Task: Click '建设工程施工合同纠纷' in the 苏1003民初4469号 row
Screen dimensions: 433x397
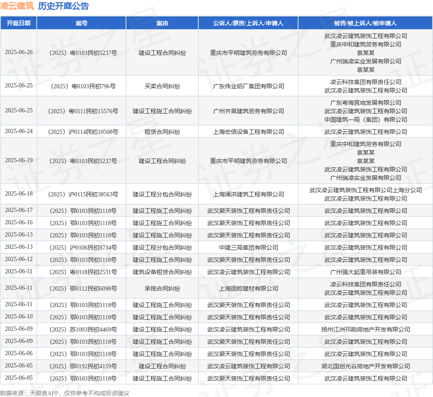Action: point(162,330)
